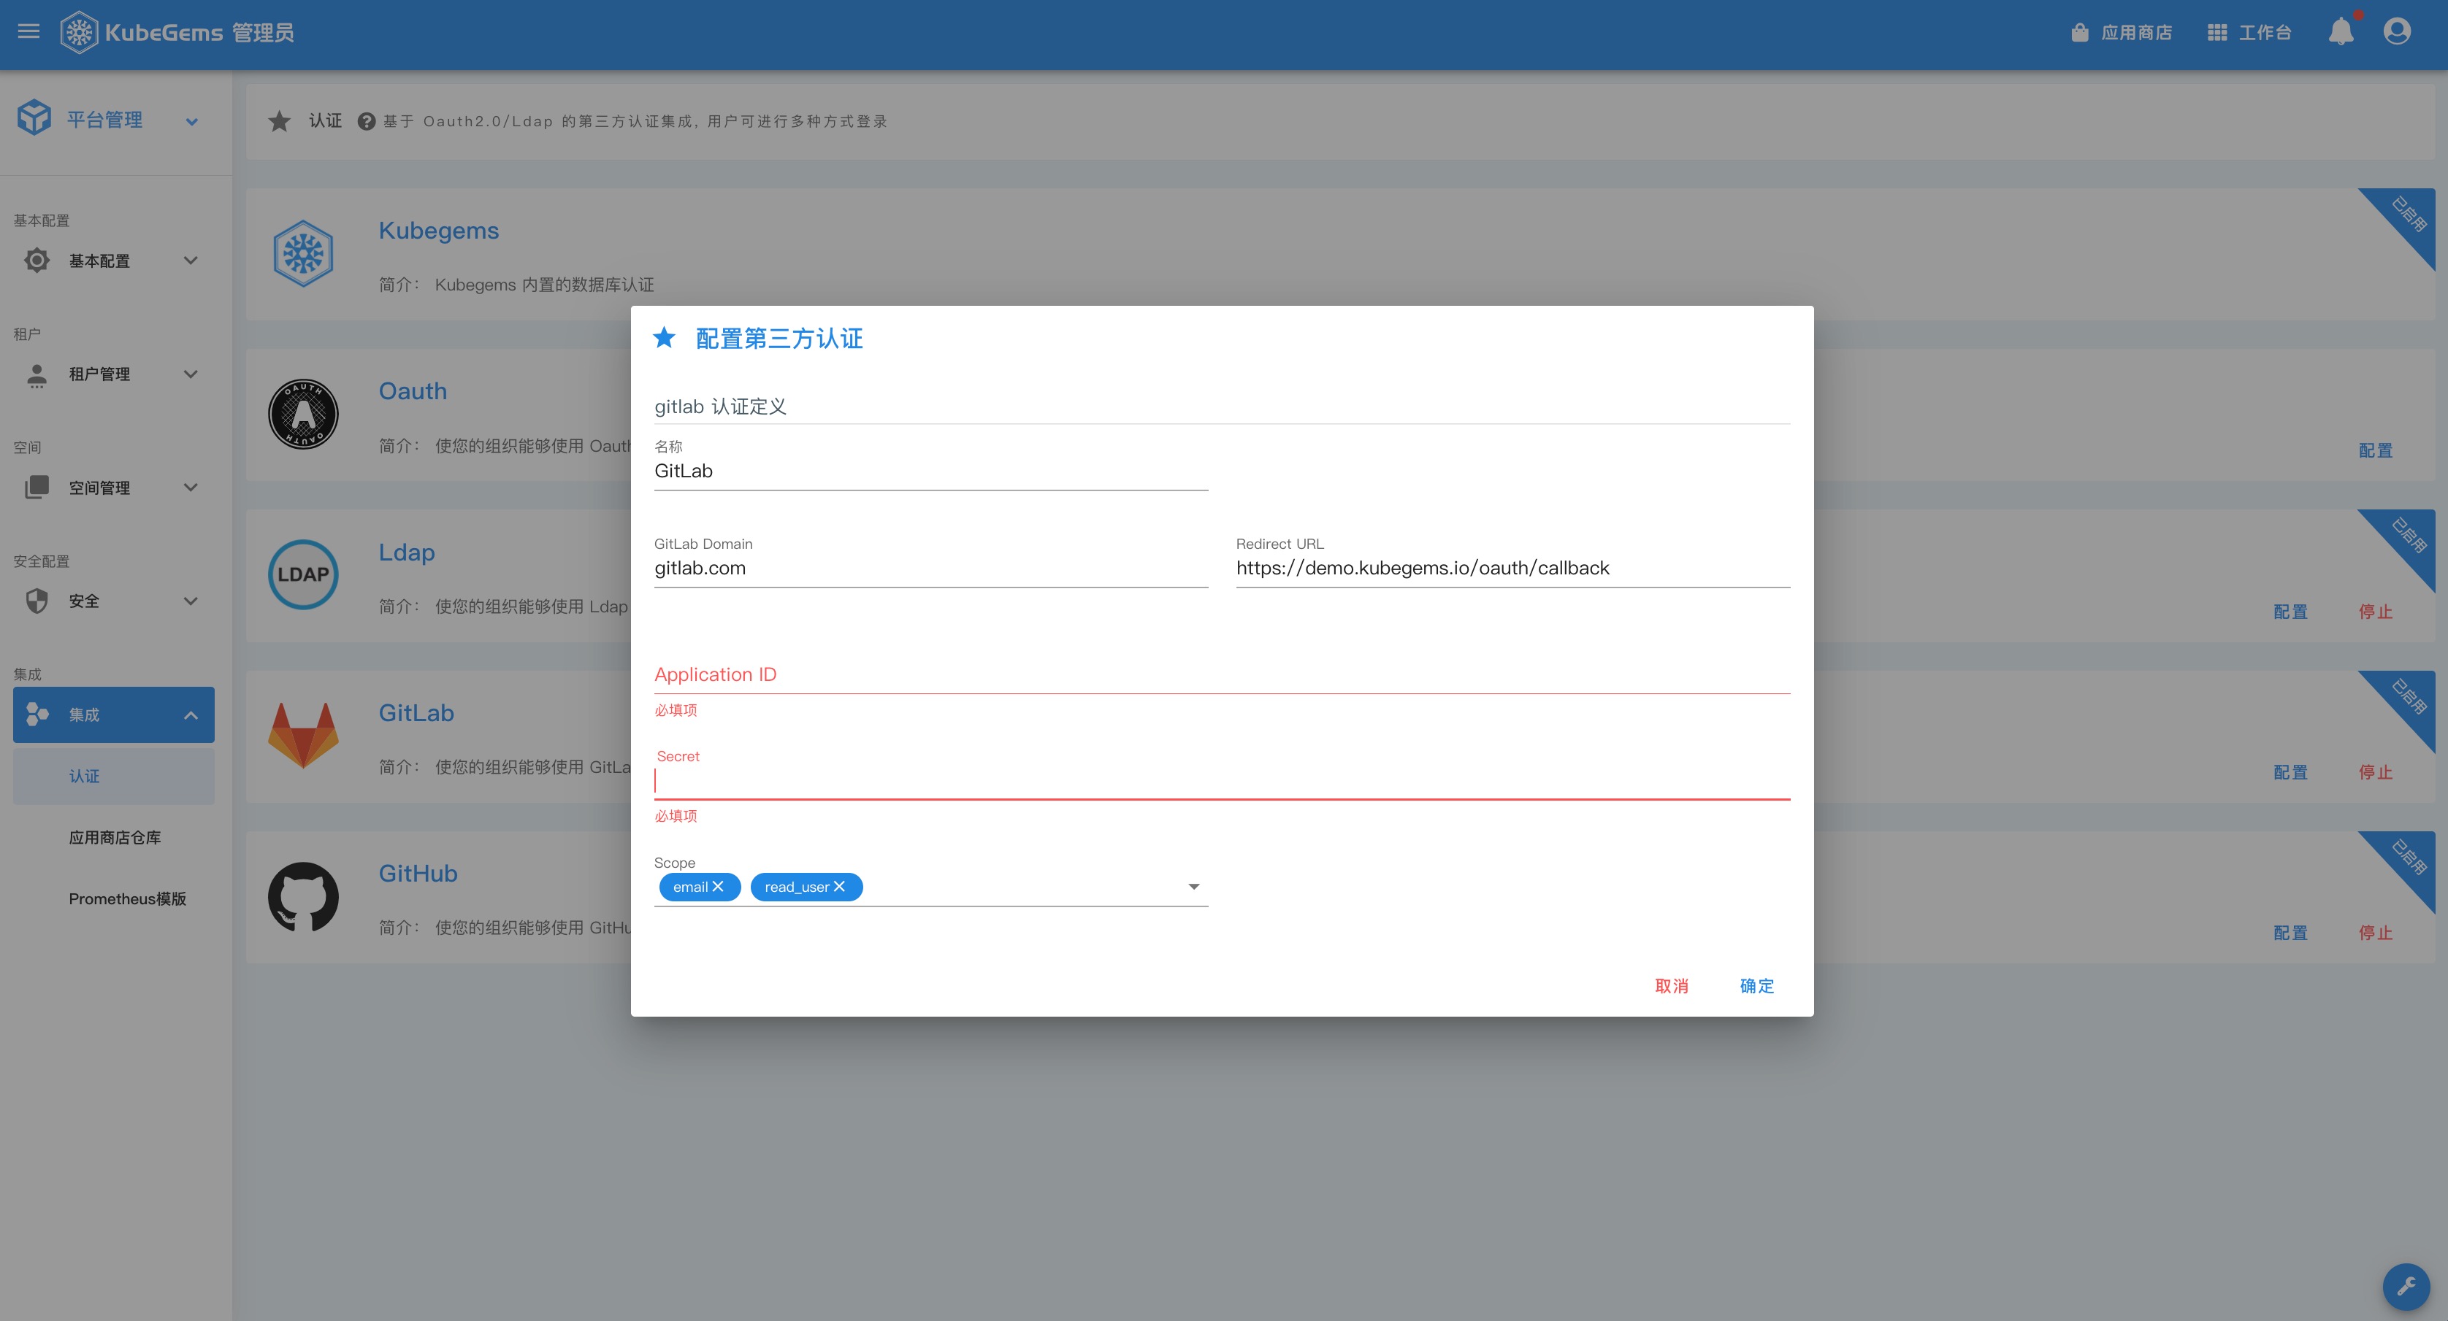Click 配置 on the GitHub row
The width and height of the screenshot is (2448, 1321).
2290,933
